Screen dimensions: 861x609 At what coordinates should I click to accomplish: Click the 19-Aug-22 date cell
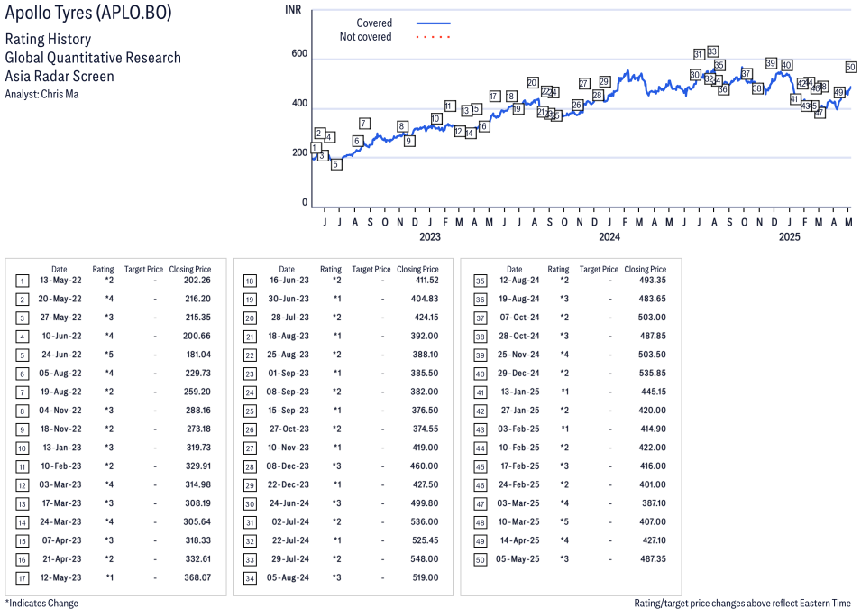(x=61, y=392)
